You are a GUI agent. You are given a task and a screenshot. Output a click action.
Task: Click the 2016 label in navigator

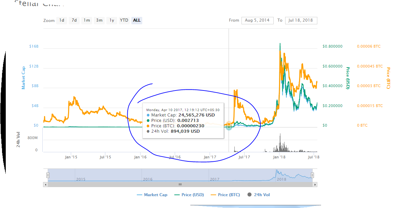[x=148, y=179]
